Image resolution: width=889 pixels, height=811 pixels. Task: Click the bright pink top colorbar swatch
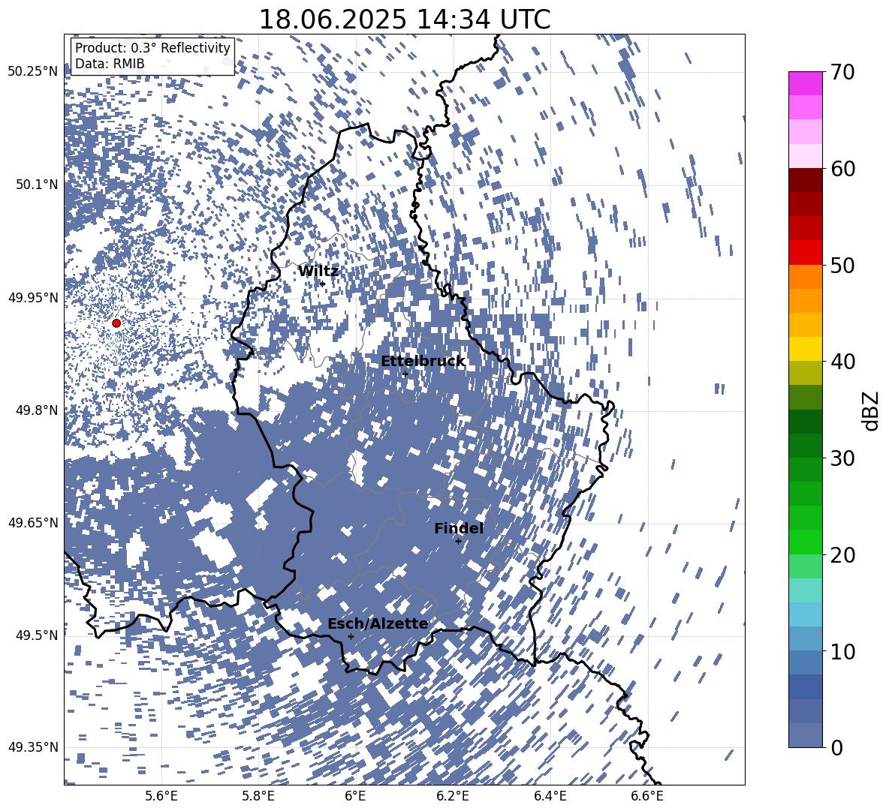tap(805, 83)
